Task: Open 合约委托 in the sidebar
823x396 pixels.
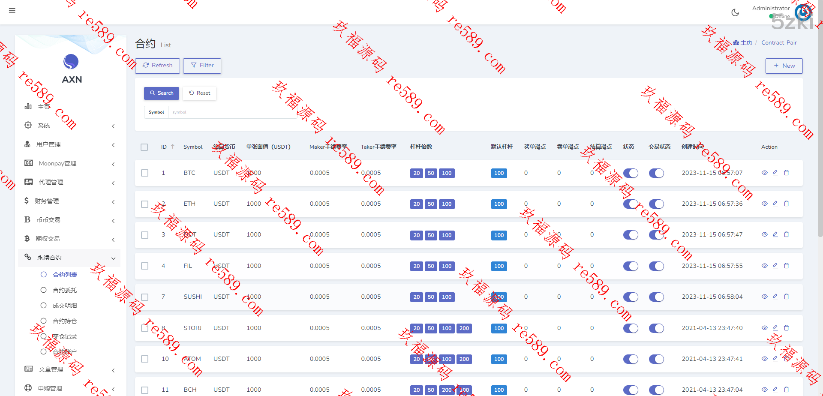Action: [65, 290]
